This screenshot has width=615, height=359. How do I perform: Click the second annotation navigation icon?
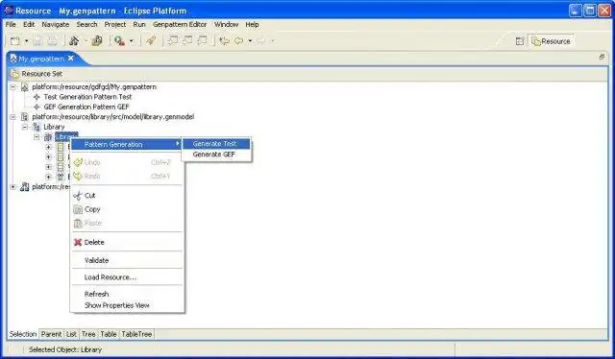pyautogui.click(x=187, y=40)
